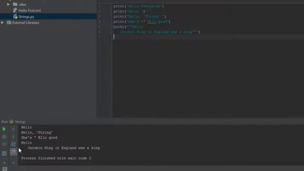
Task: Select the .idea folder in project tree
Action: 22,4
